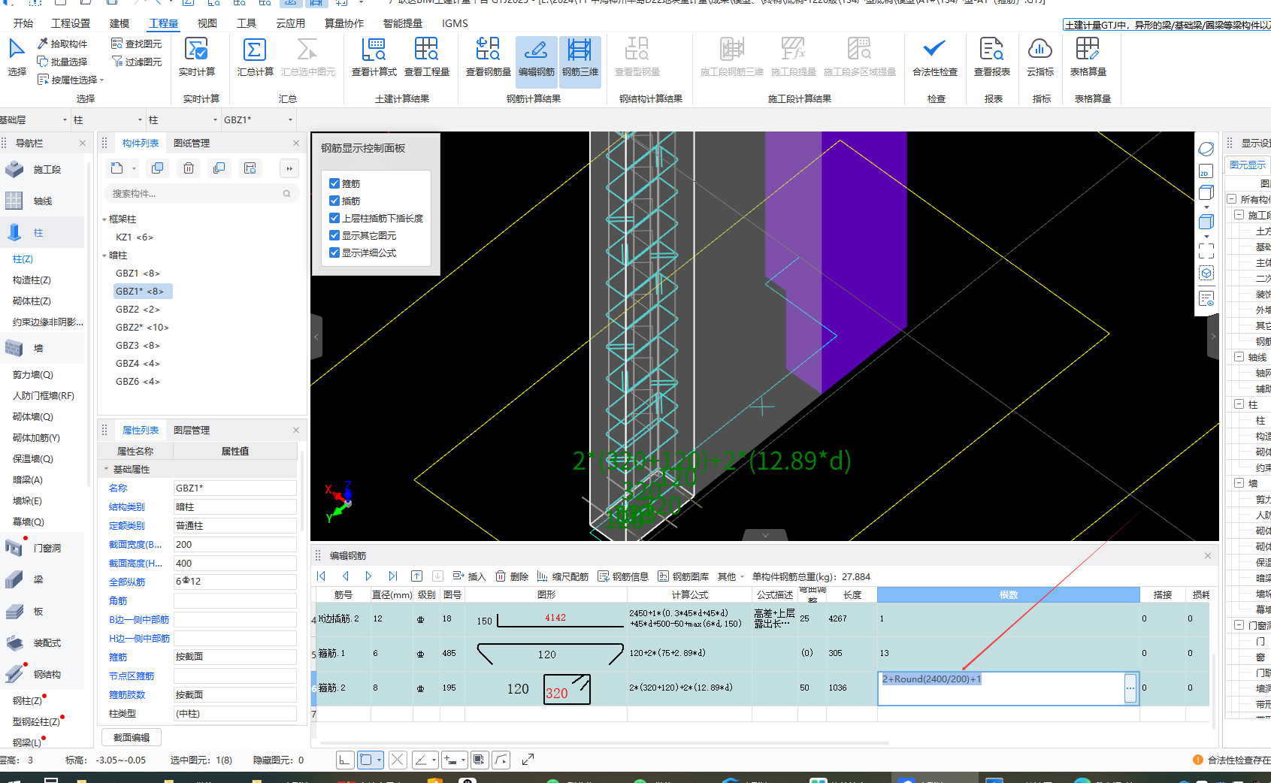Collapse 暗柱 tree group
The height and width of the screenshot is (783, 1271).
coord(104,255)
